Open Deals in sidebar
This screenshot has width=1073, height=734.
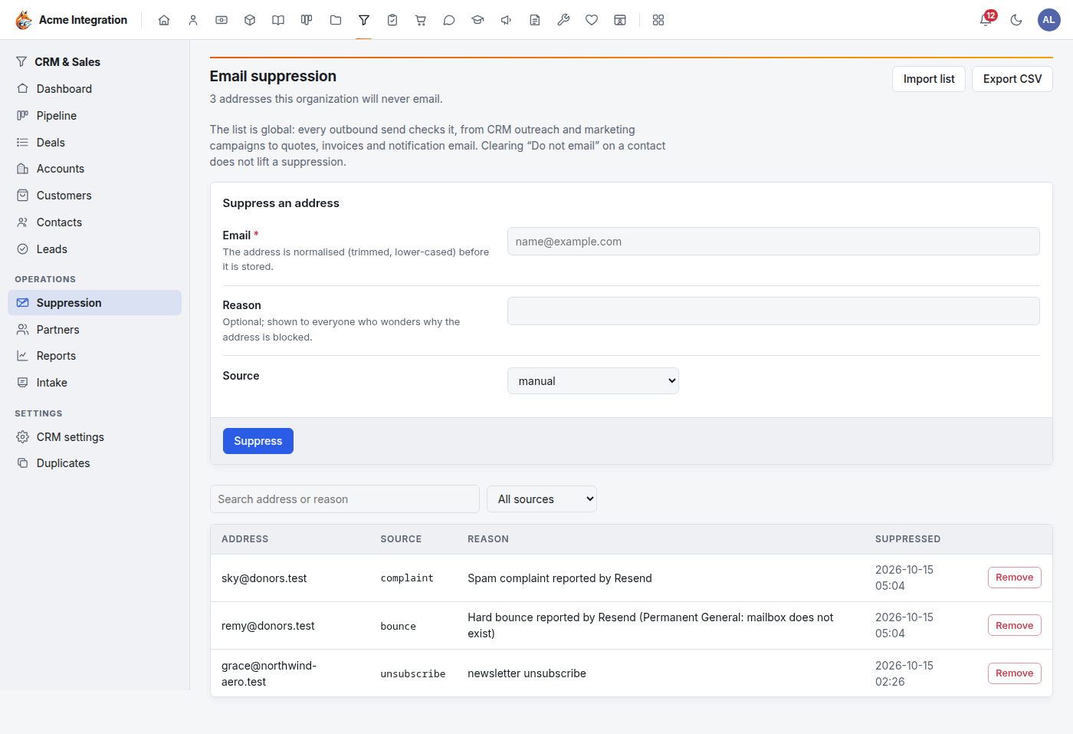[94, 143]
